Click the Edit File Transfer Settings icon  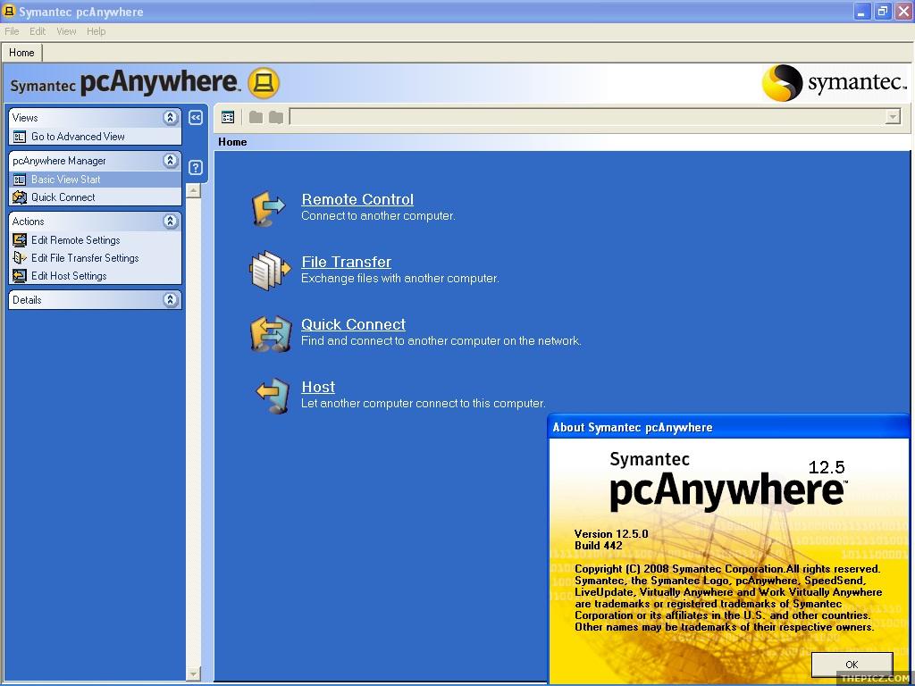[20, 258]
